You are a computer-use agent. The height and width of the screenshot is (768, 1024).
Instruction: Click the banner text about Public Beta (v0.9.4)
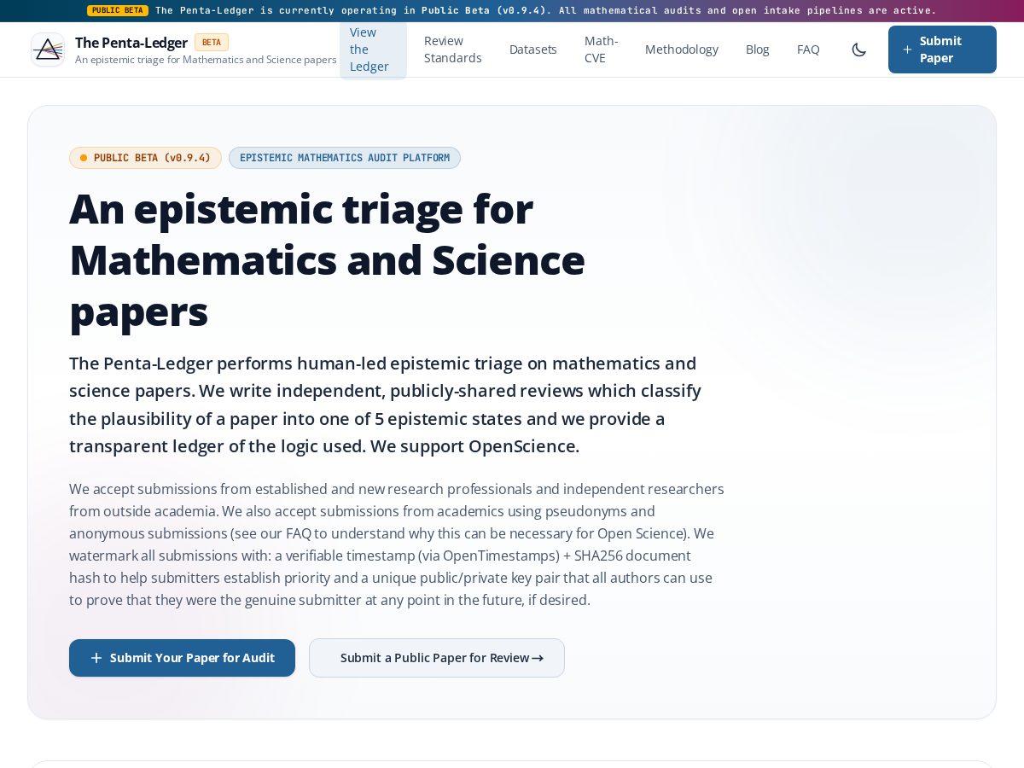click(x=546, y=10)
